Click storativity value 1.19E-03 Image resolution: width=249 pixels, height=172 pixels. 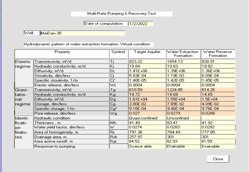point(183,75)
